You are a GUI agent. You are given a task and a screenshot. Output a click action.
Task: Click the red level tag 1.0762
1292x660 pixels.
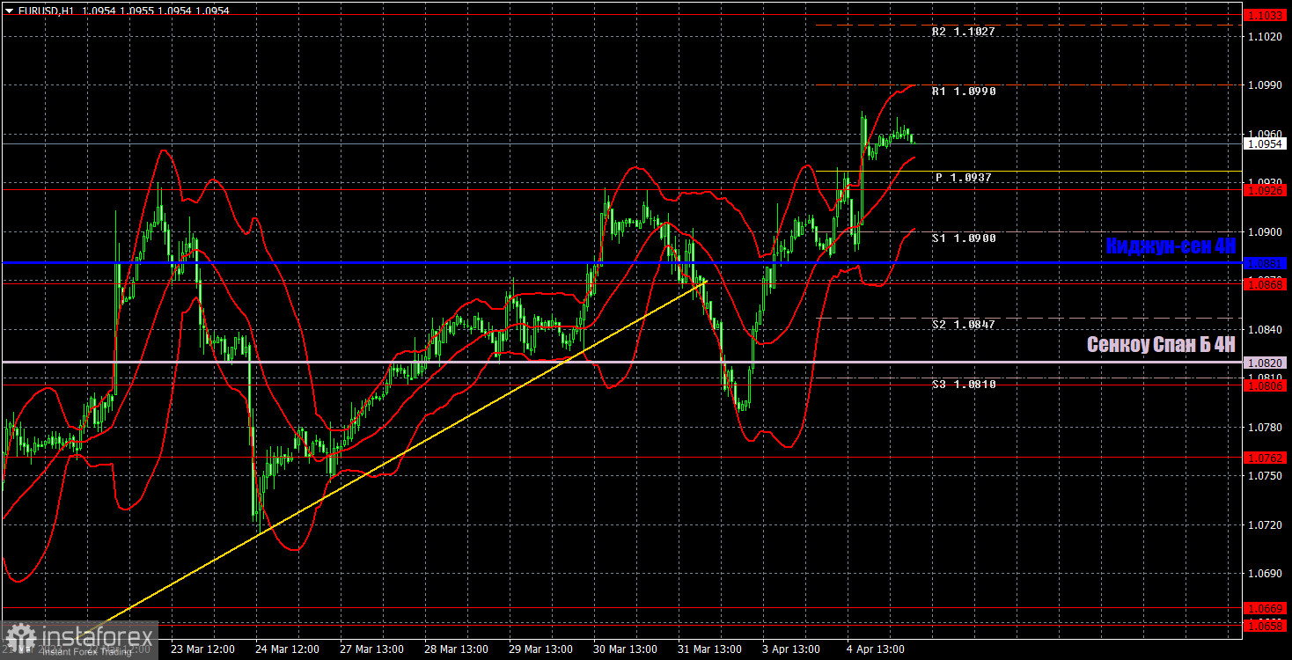coord(1266,457)
